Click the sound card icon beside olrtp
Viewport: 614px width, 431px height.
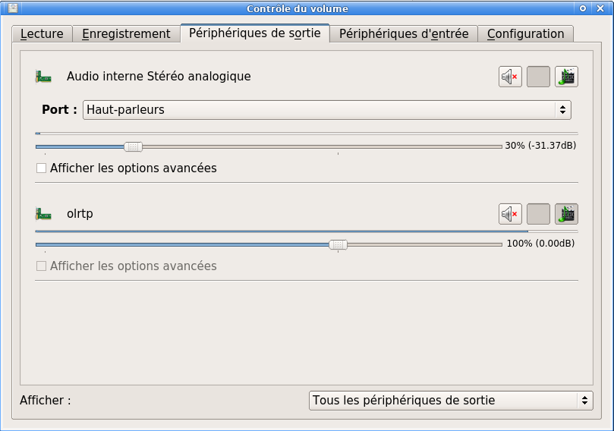tap(43, 214)
